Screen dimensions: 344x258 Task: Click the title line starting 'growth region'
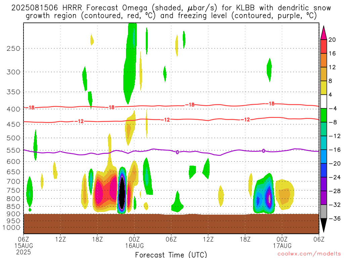click(171, 16)
